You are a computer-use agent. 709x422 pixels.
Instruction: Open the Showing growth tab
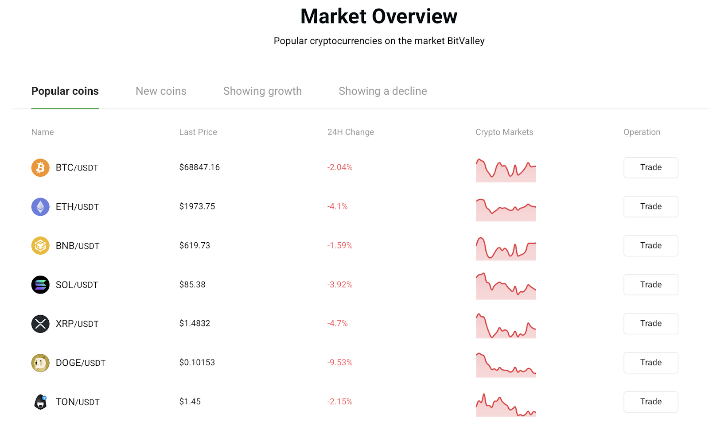262,91
